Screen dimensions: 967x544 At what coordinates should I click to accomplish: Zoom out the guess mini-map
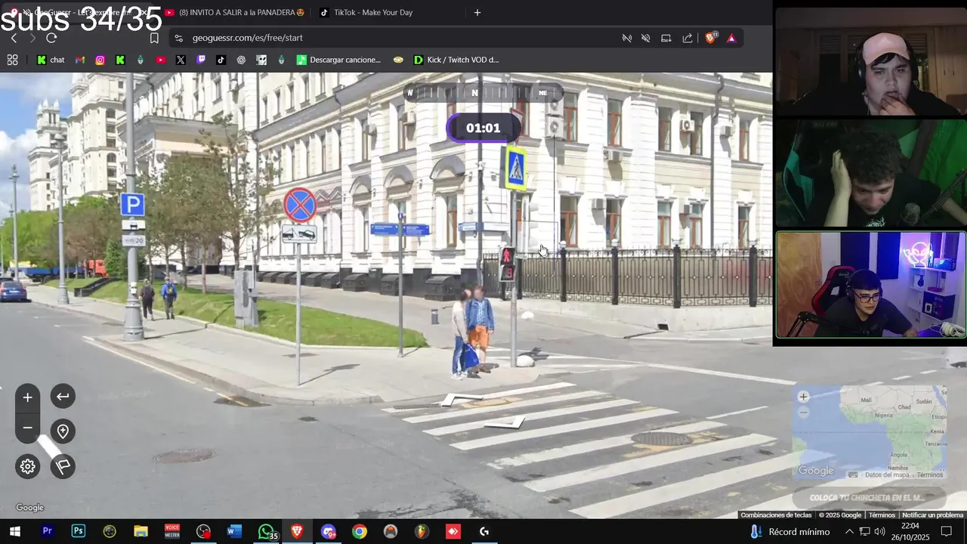click(803, 413)
